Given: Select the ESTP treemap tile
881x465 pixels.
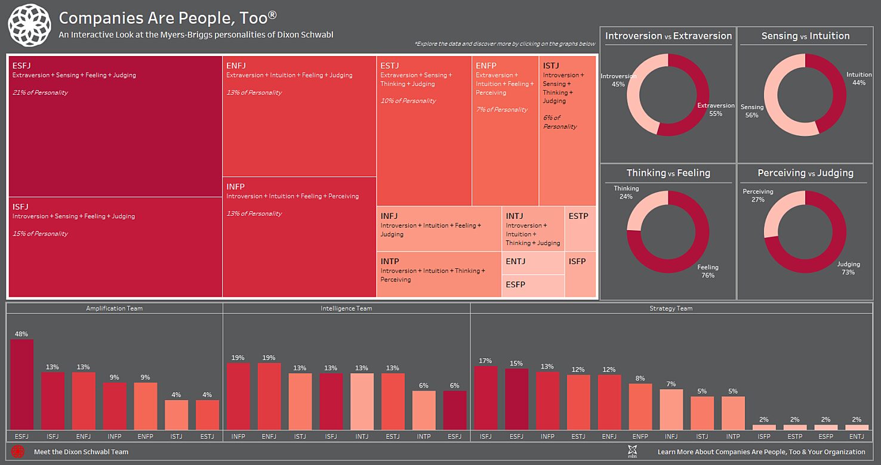Looking at the screenshot, I should pos(580,229).
